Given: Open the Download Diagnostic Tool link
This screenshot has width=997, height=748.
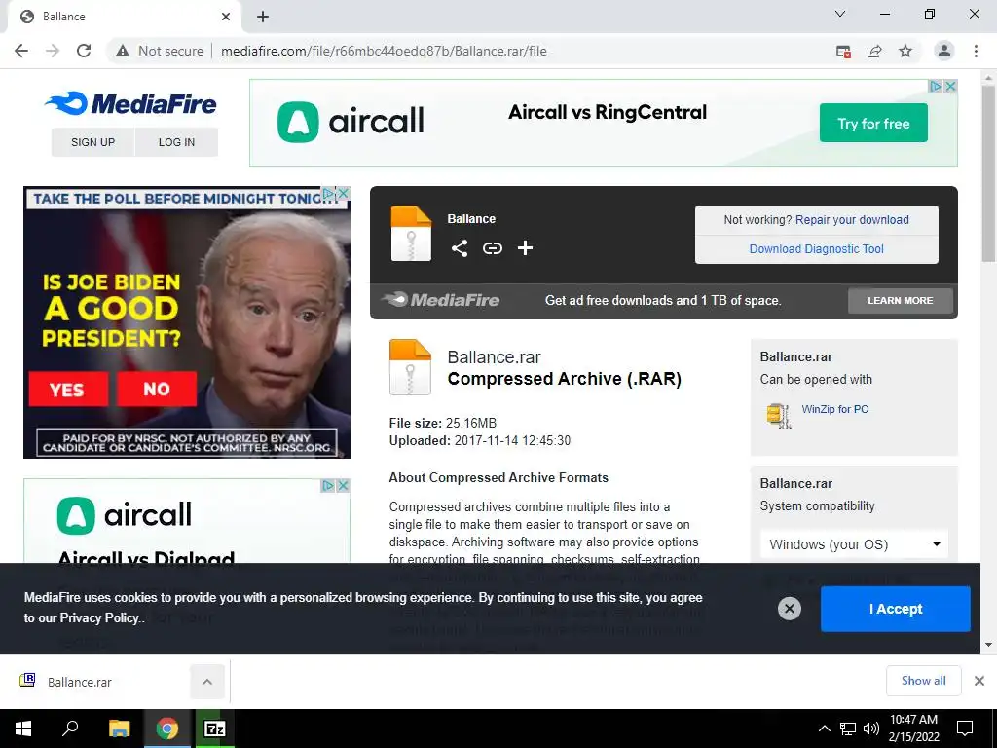Looking at the screenshot, I should (x=817, y=248).
